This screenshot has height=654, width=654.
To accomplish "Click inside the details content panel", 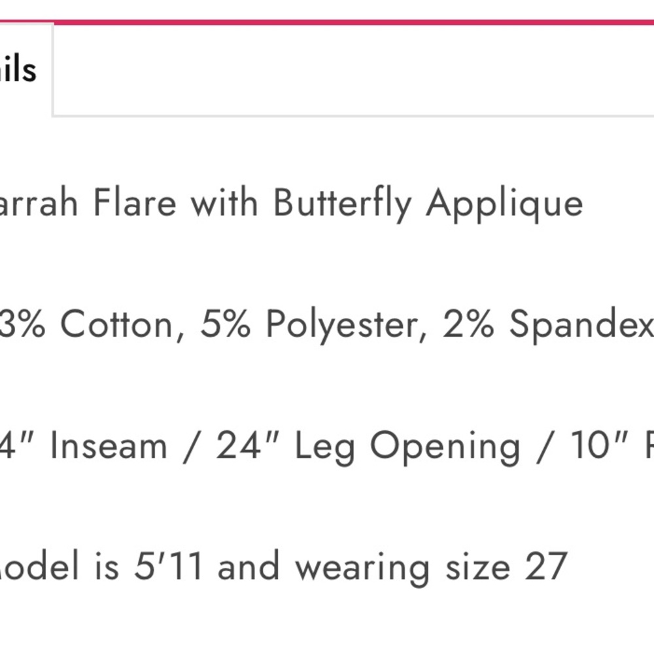I will tap(327, 392).
